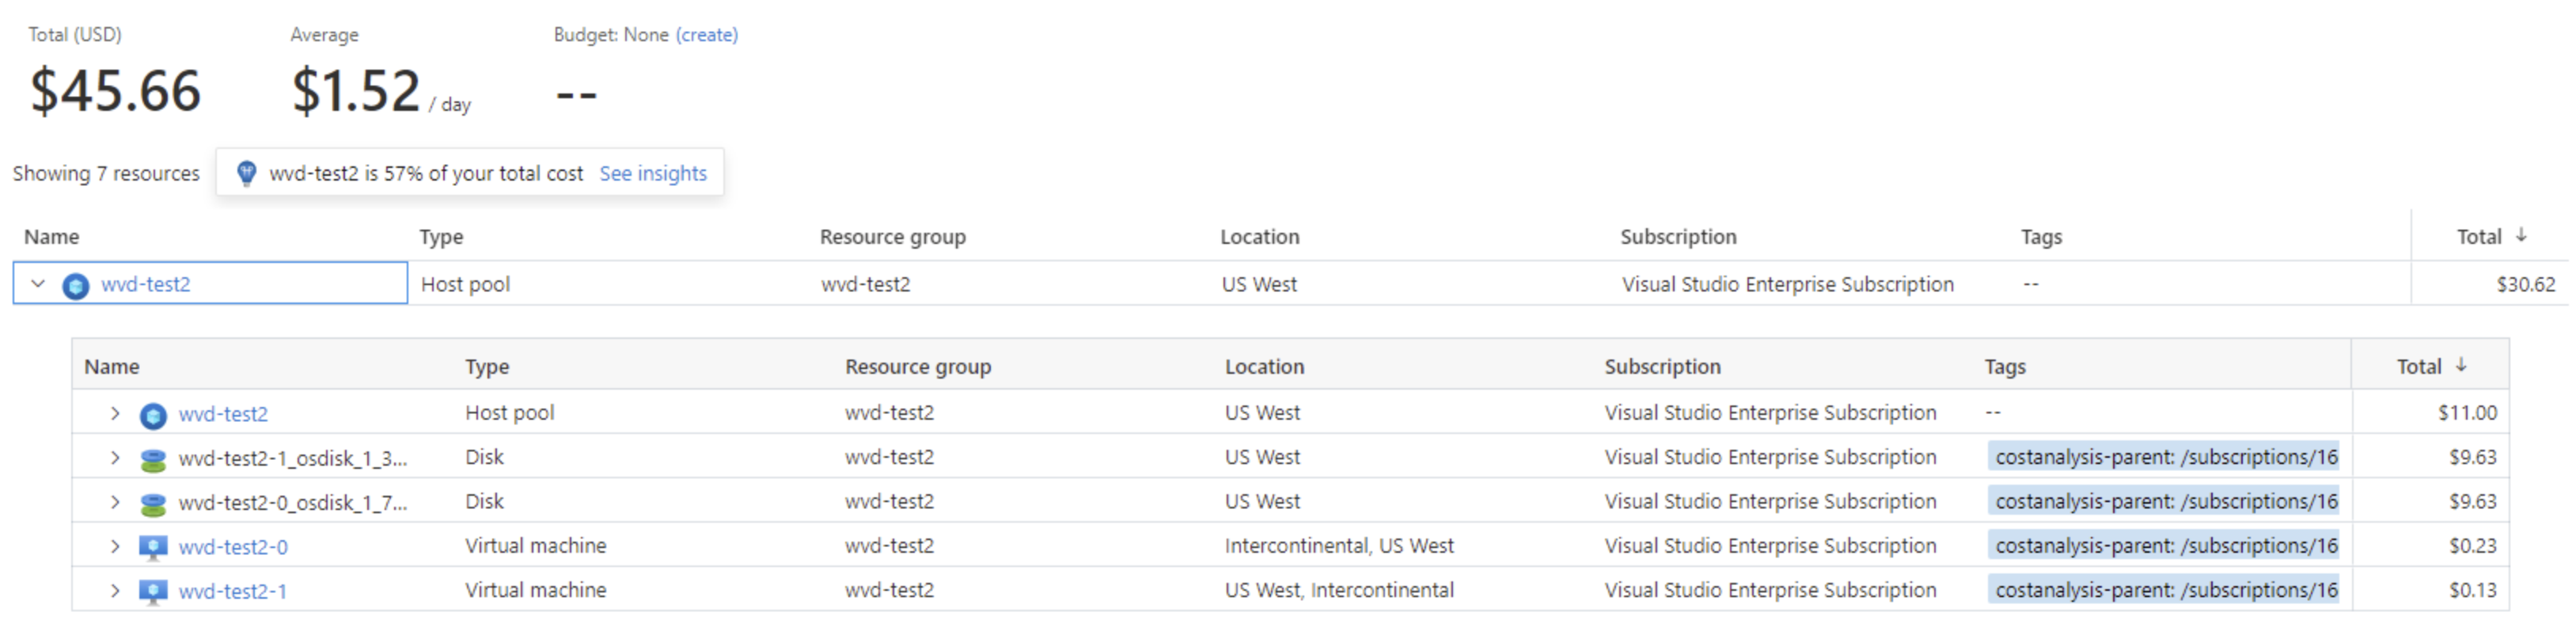Image resolution: width=2576 pixels, height=620 pixels.
Task: Click the wvd-test2 parent host pool icon
Action: pos(75,285)
